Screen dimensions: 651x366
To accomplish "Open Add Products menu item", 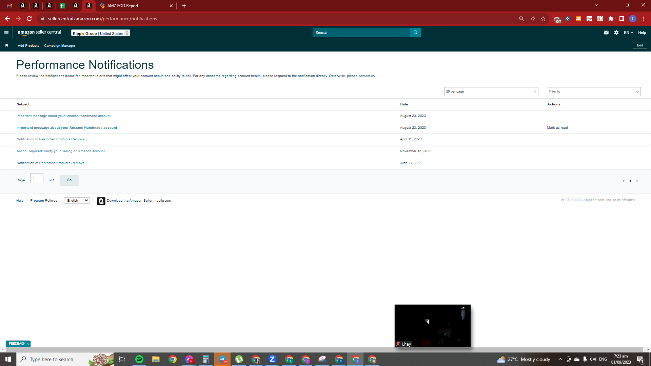I will click(28, 46).
